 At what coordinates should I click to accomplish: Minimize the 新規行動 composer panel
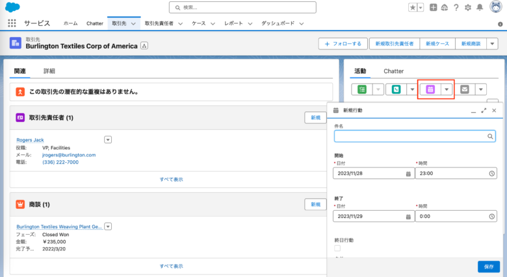(473, 111)
